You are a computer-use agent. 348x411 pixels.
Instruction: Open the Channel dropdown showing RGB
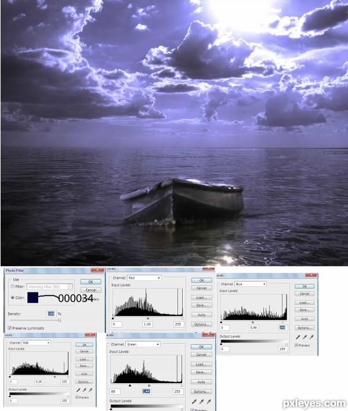(35, 343)
